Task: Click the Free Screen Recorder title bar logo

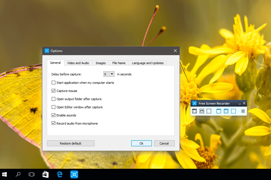Action: point(194,103)
